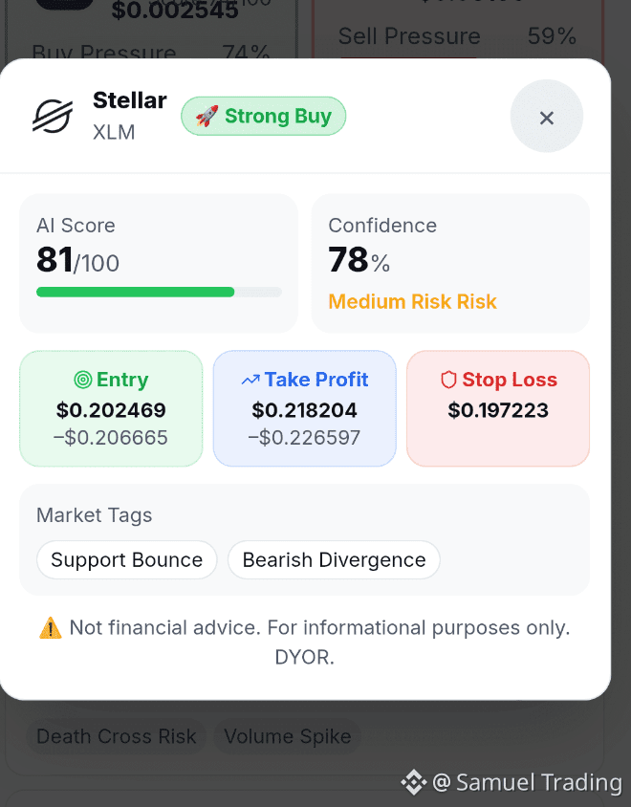Click the rocket icon in Strong Buy badge
This screenshot has height=807, width=631.
207,116
